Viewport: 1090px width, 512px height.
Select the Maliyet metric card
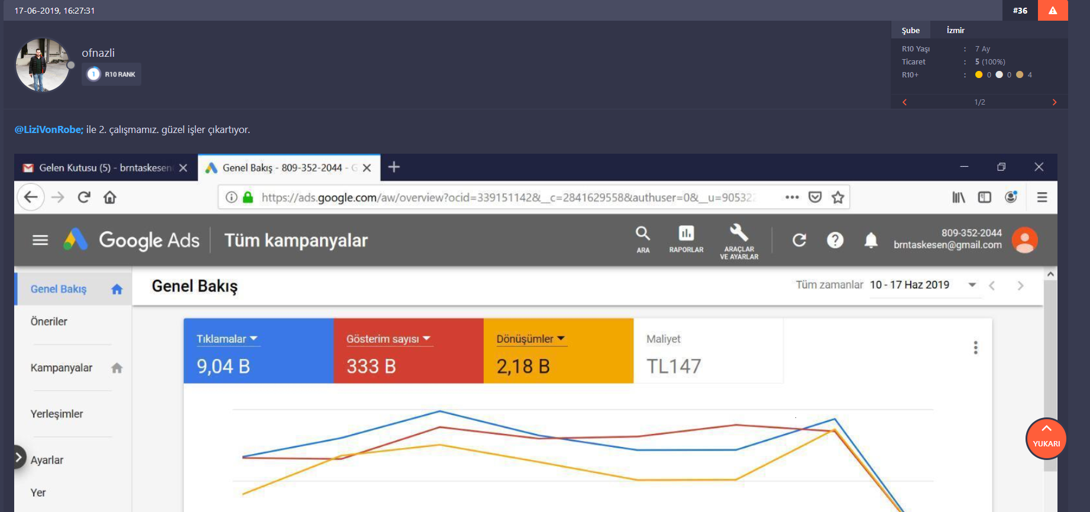pos(709,351)
